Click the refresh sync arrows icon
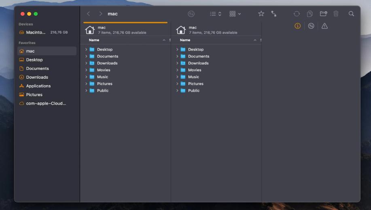 tap(297, 14)
